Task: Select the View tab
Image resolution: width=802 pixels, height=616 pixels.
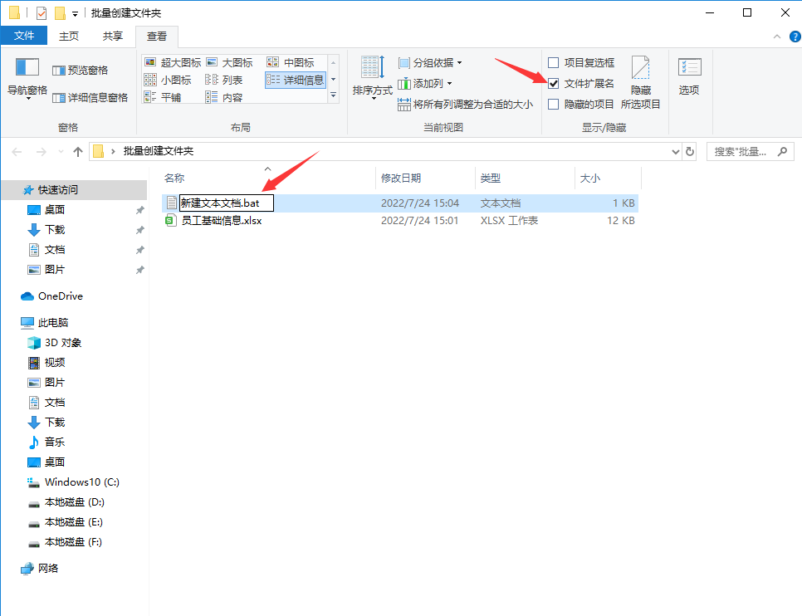Action: tap(157, 36)
